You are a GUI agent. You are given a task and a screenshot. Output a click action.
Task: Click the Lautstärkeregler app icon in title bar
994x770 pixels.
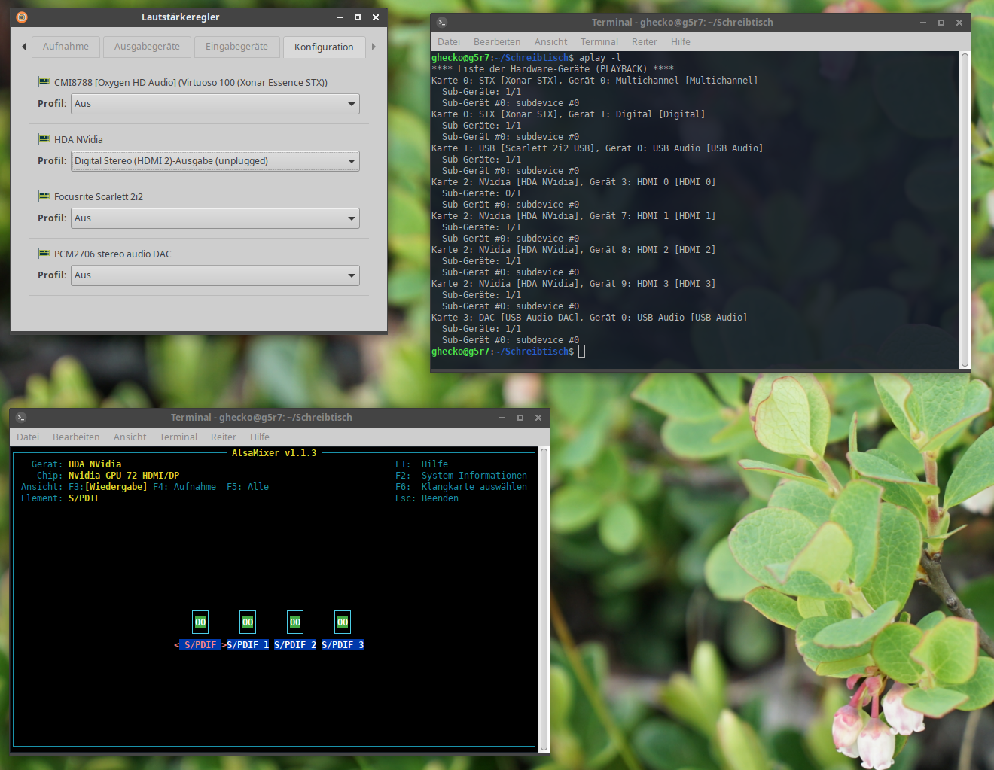21,17
